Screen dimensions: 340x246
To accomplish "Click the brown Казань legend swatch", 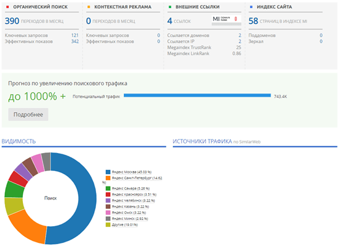I will coord(108,206).
